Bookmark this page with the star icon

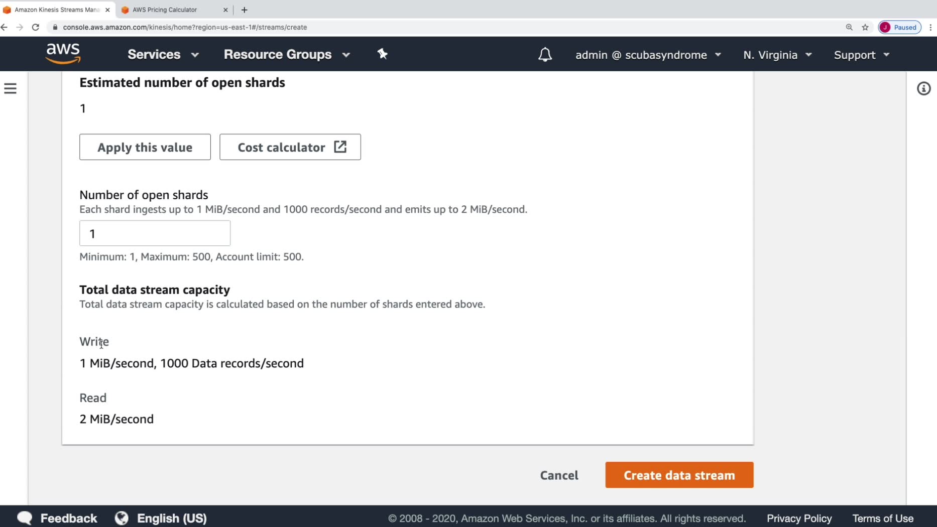865,27
